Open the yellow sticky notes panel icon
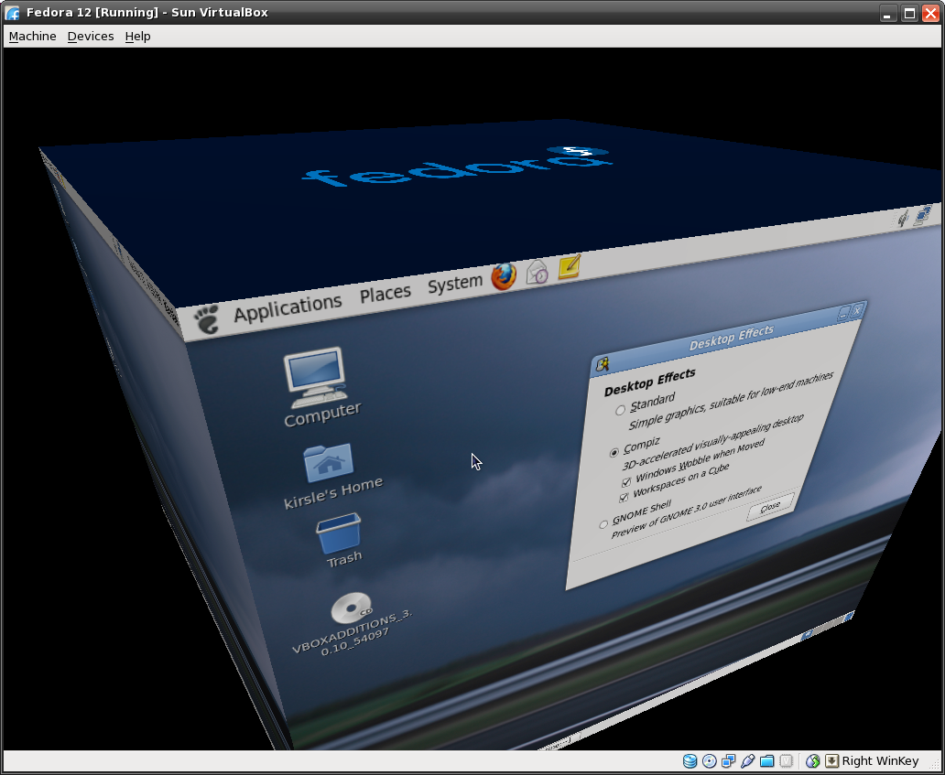 (569, 267)
